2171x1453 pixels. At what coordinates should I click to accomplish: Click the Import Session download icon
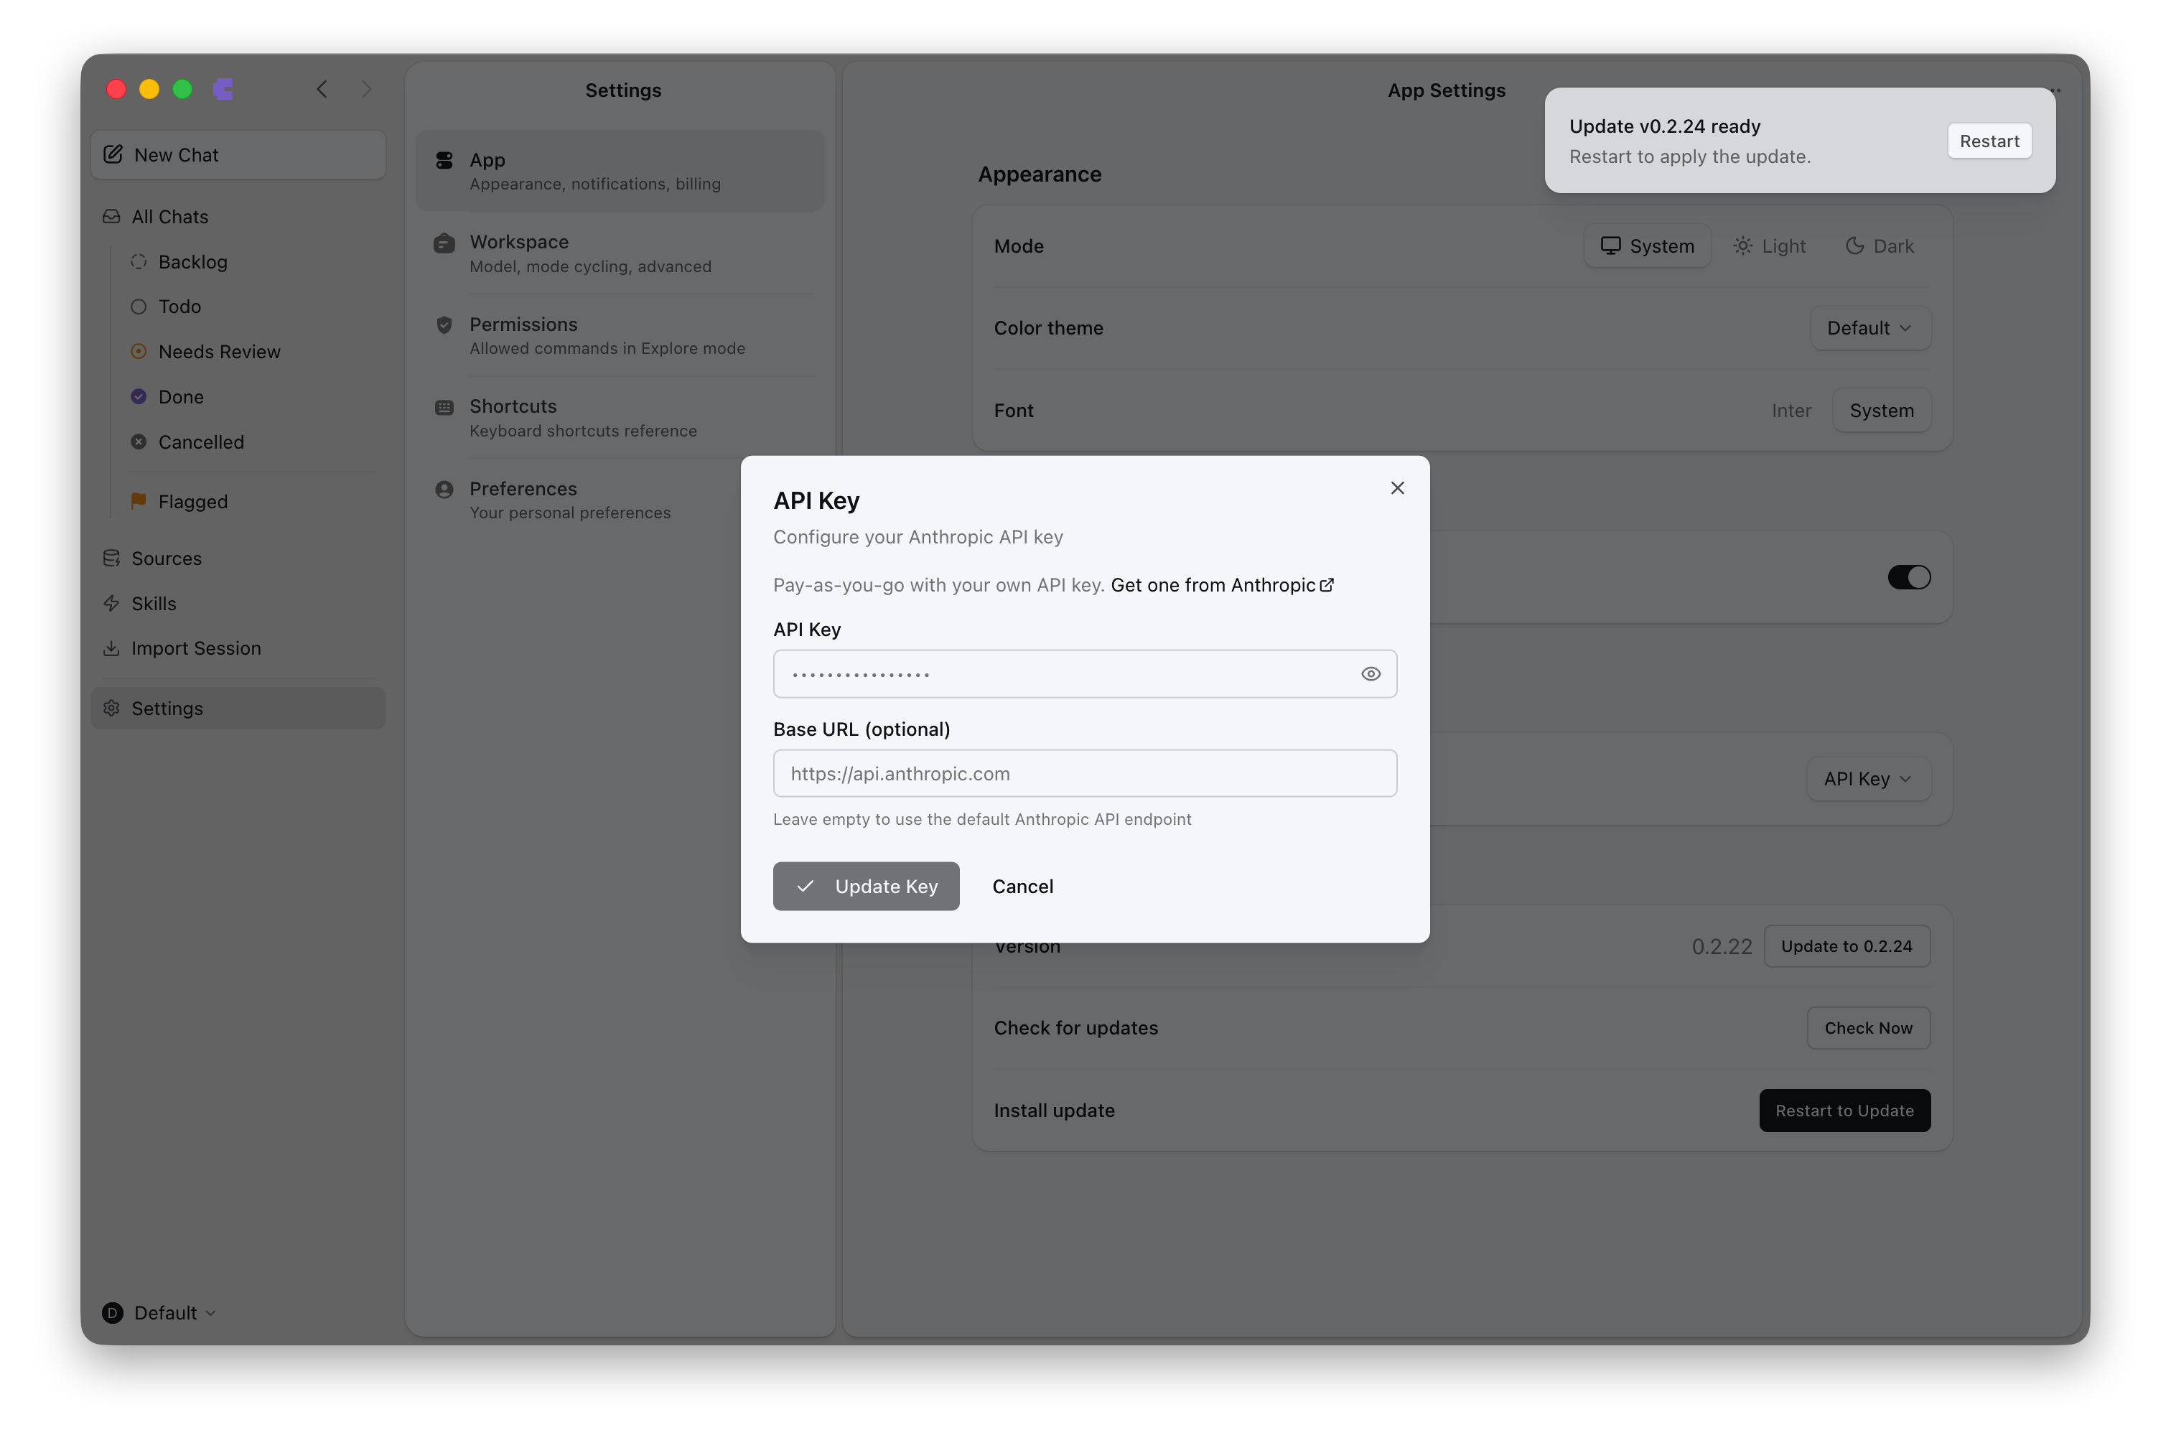(111, 648)
